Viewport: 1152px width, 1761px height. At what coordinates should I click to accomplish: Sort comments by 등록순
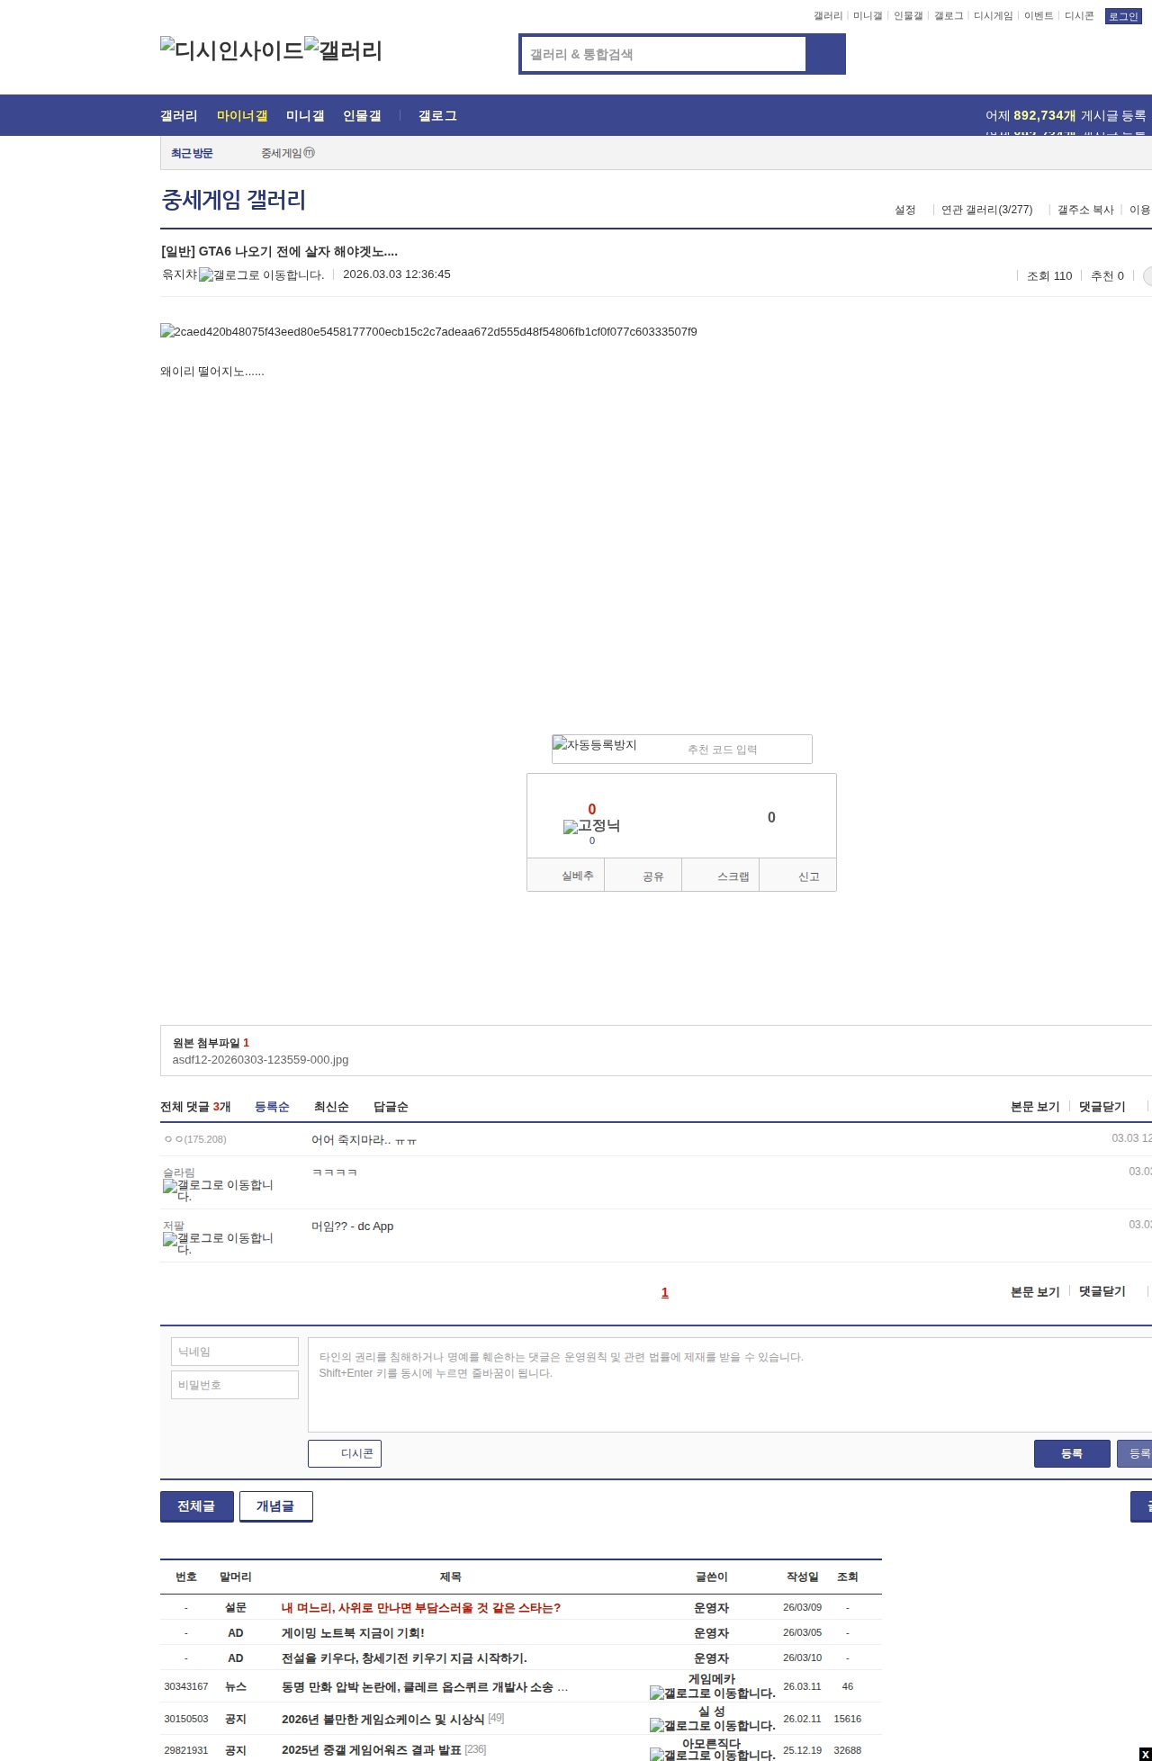[272, 1107]
